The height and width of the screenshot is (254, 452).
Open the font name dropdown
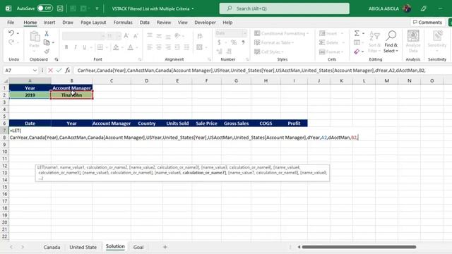pos(103,36)
